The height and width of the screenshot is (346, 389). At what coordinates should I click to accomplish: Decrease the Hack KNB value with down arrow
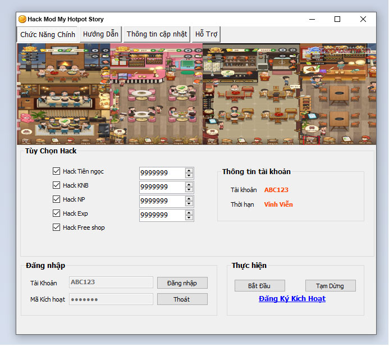click(189, 190)
